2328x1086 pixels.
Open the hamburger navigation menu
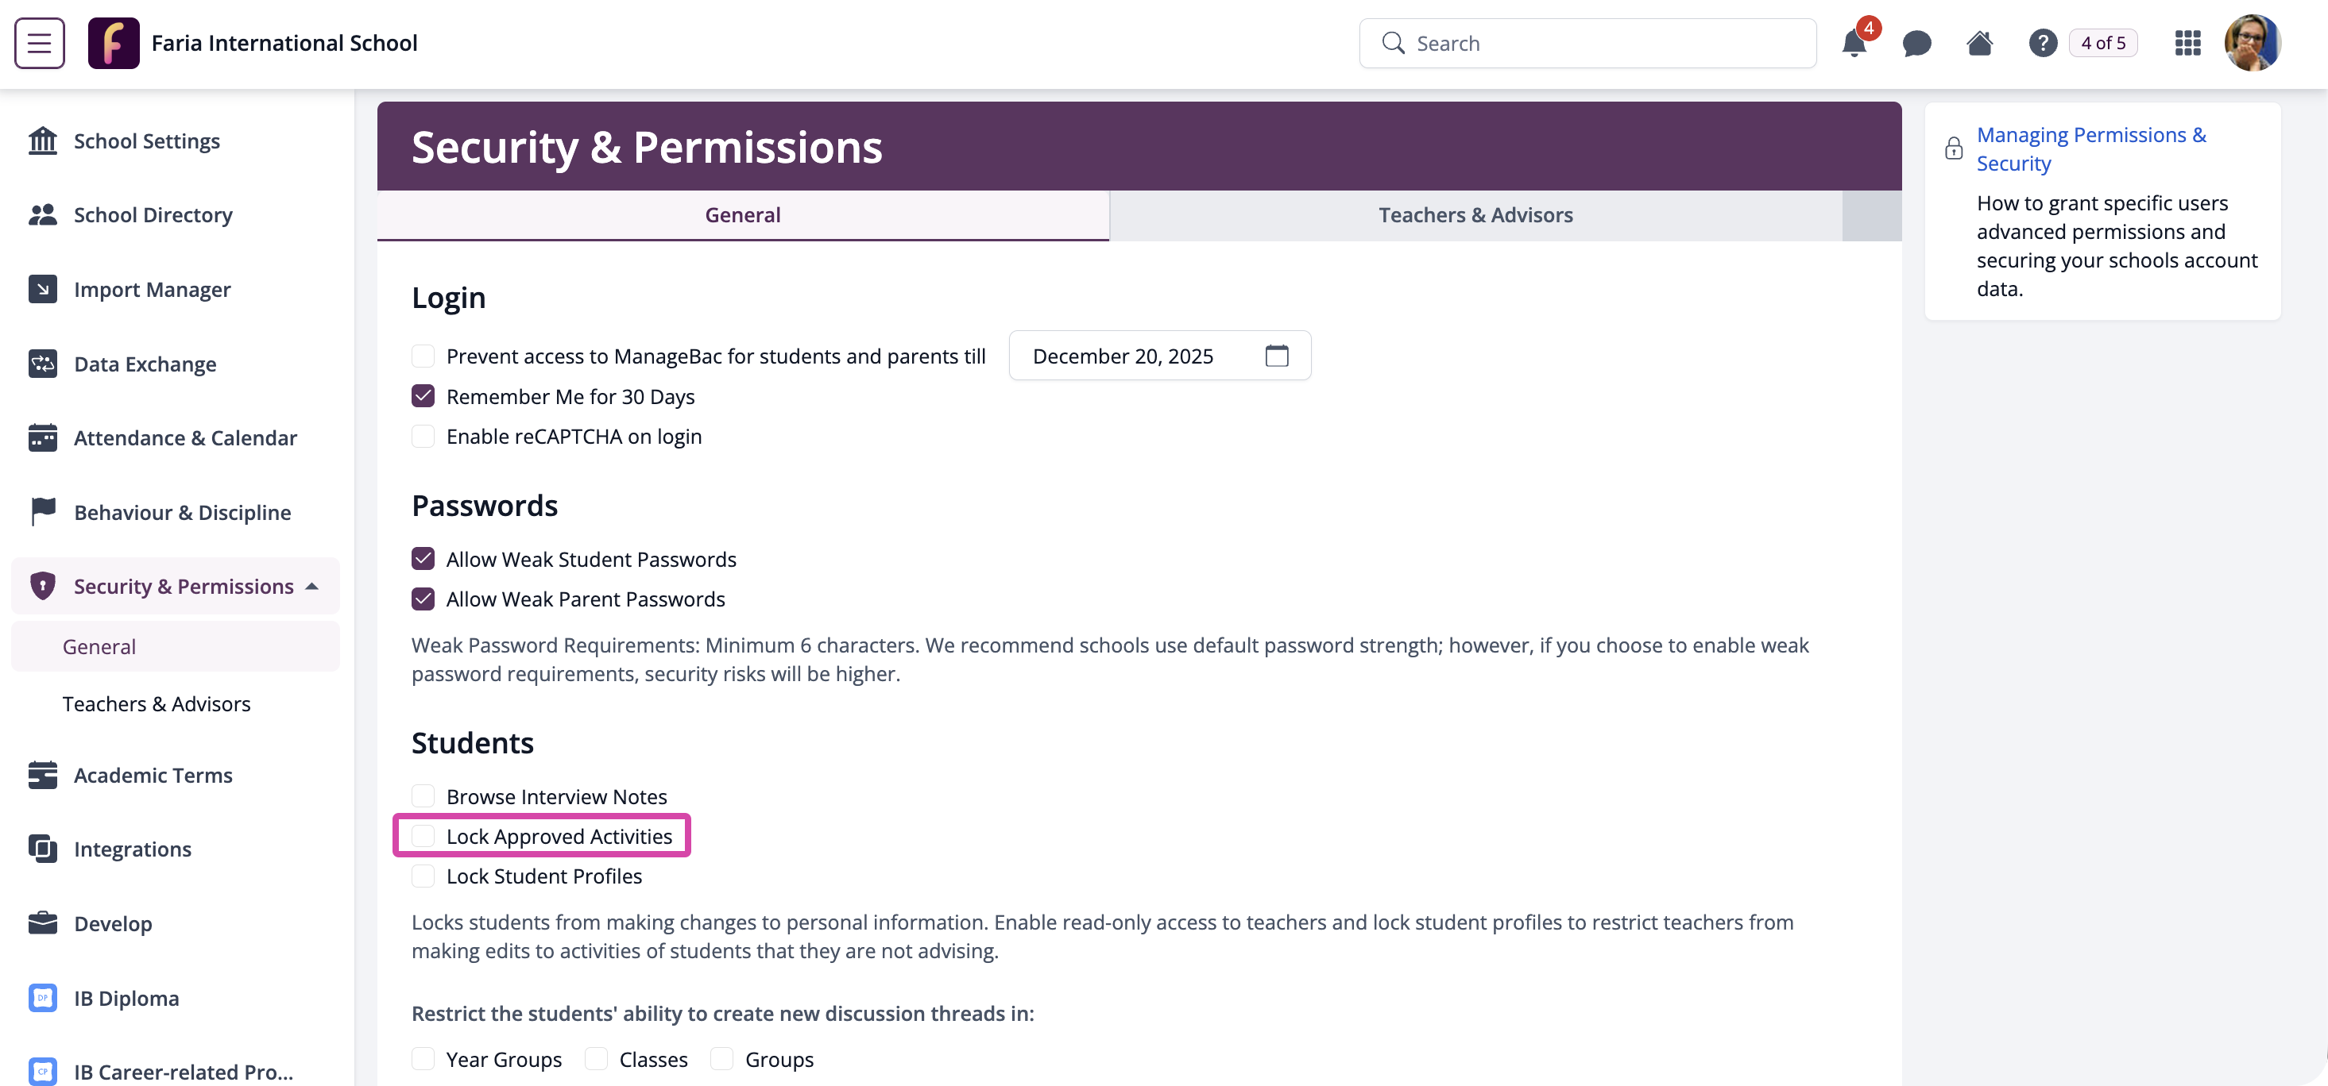tap(39, 42)
